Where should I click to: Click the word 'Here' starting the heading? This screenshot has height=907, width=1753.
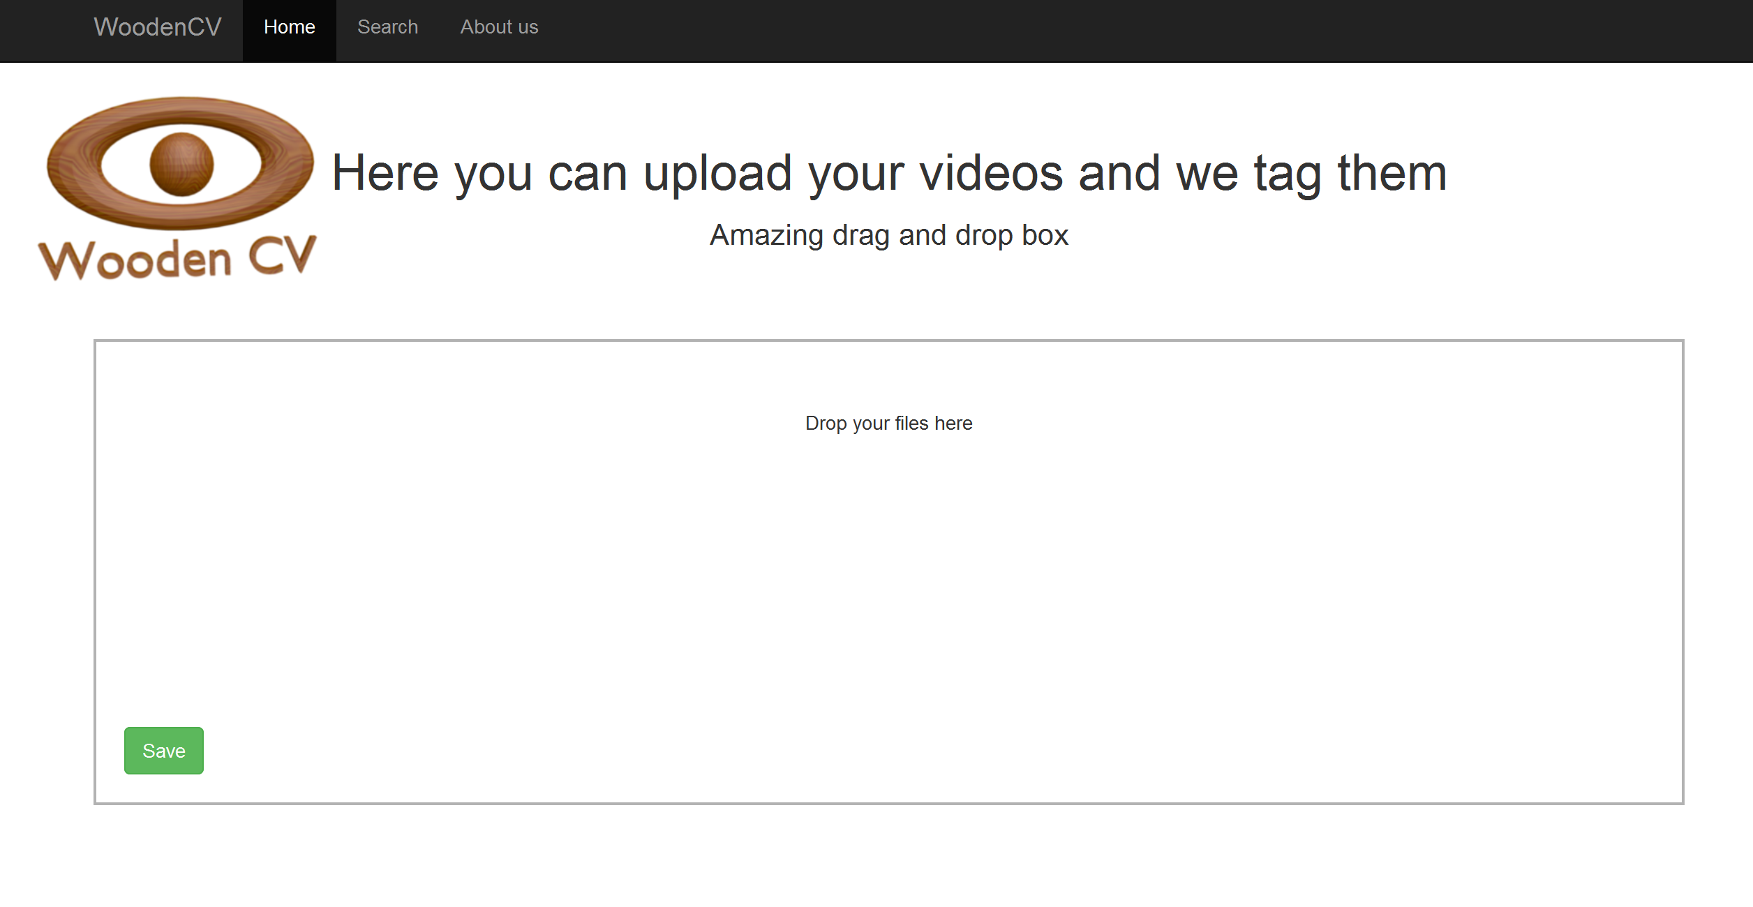point(385,174)
